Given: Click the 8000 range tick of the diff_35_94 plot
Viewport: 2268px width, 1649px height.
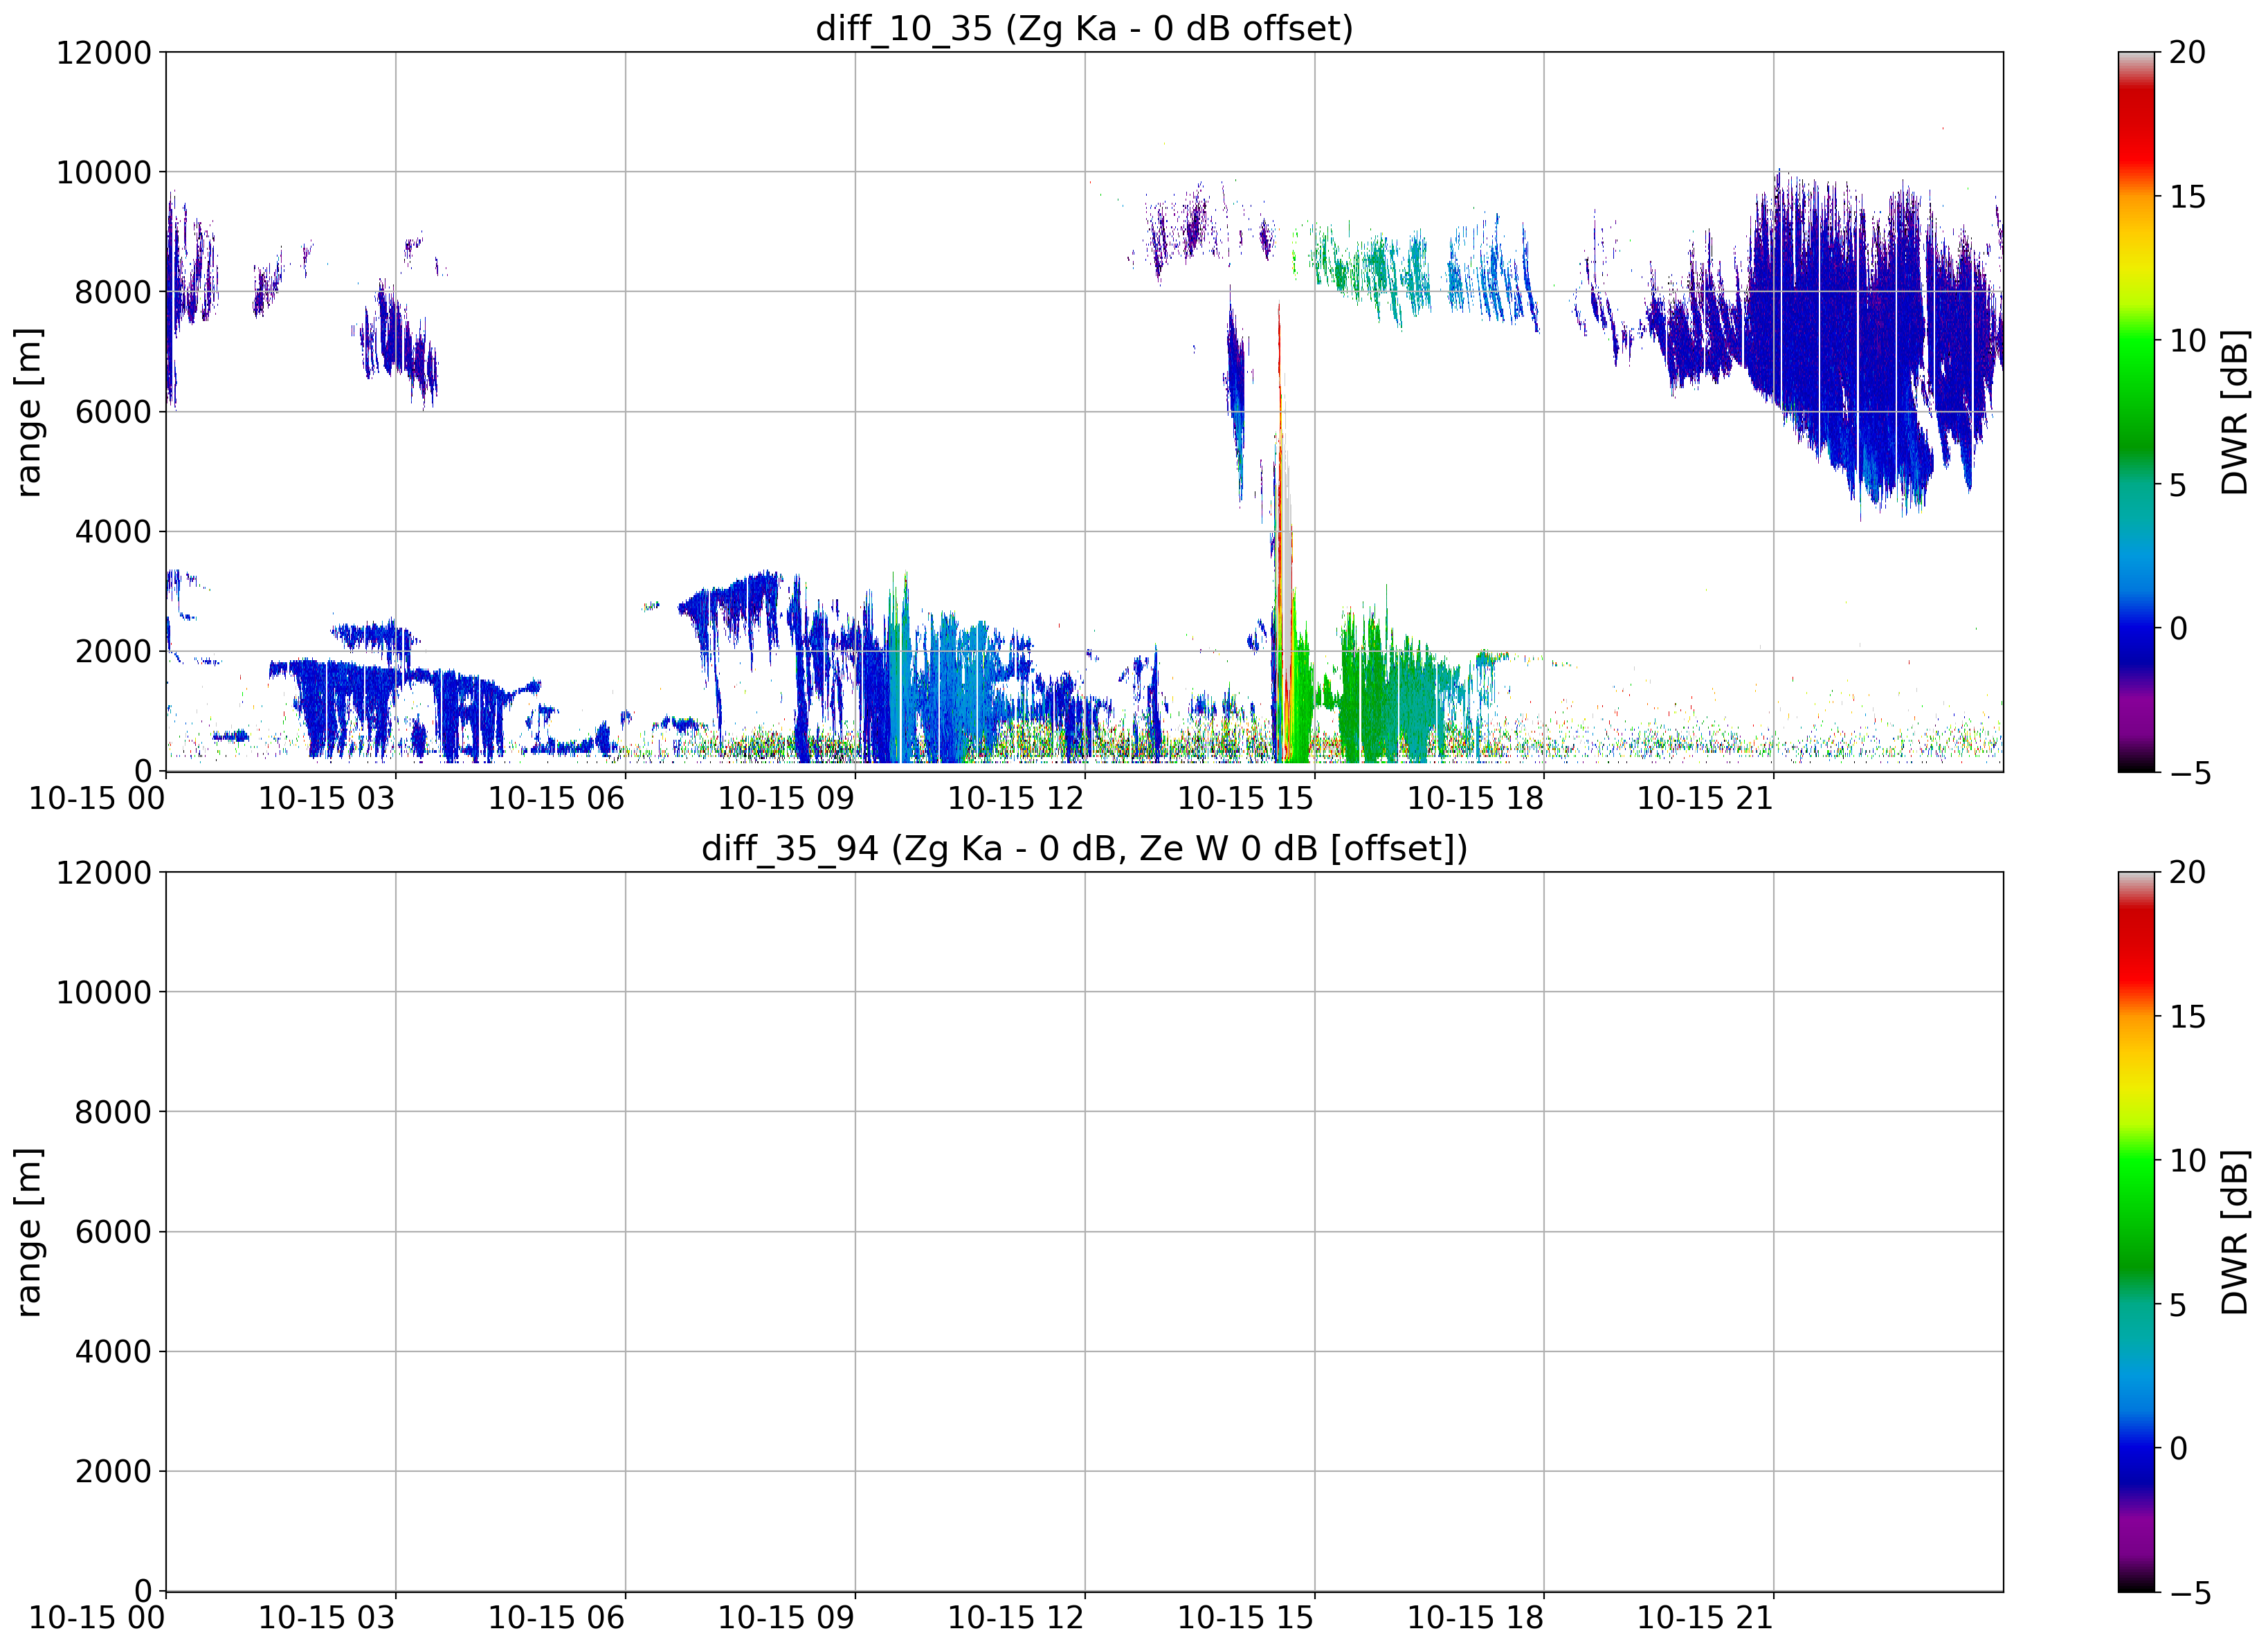Looking at the screenshot, I should [x=113, y=1112].
